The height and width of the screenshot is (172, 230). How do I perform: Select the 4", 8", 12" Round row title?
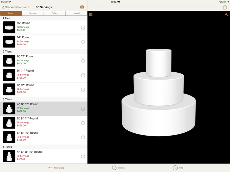coord(28,104)
